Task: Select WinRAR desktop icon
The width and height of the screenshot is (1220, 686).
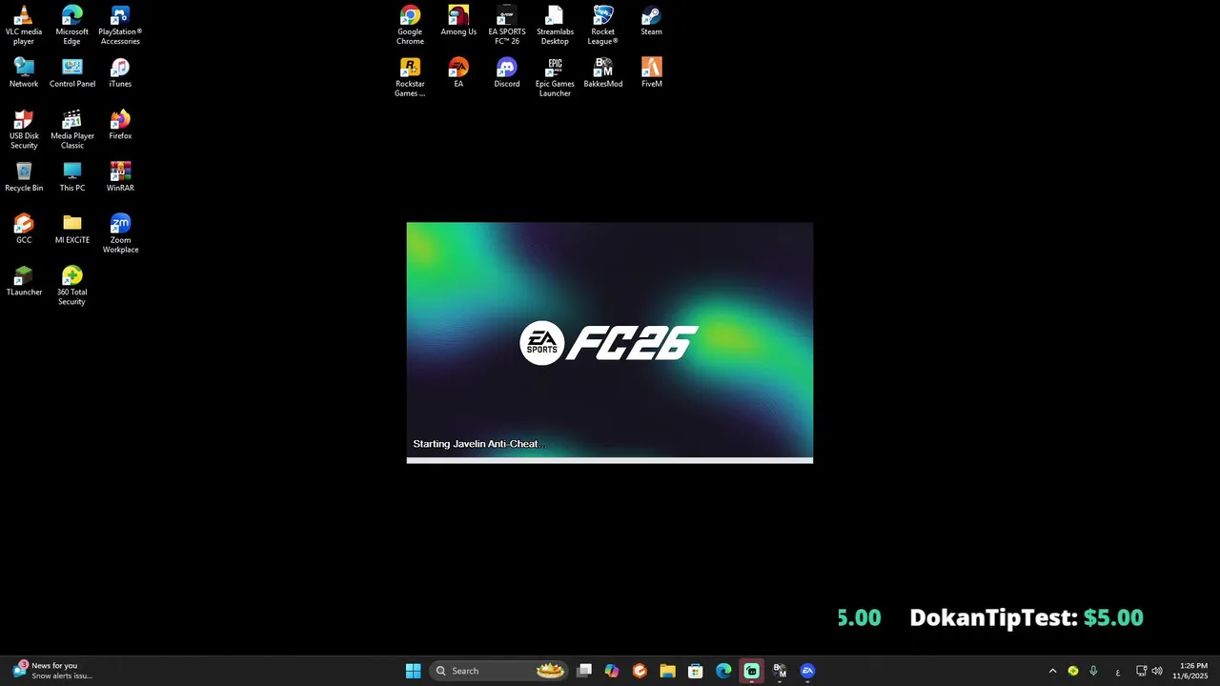Action: [120, 177]
